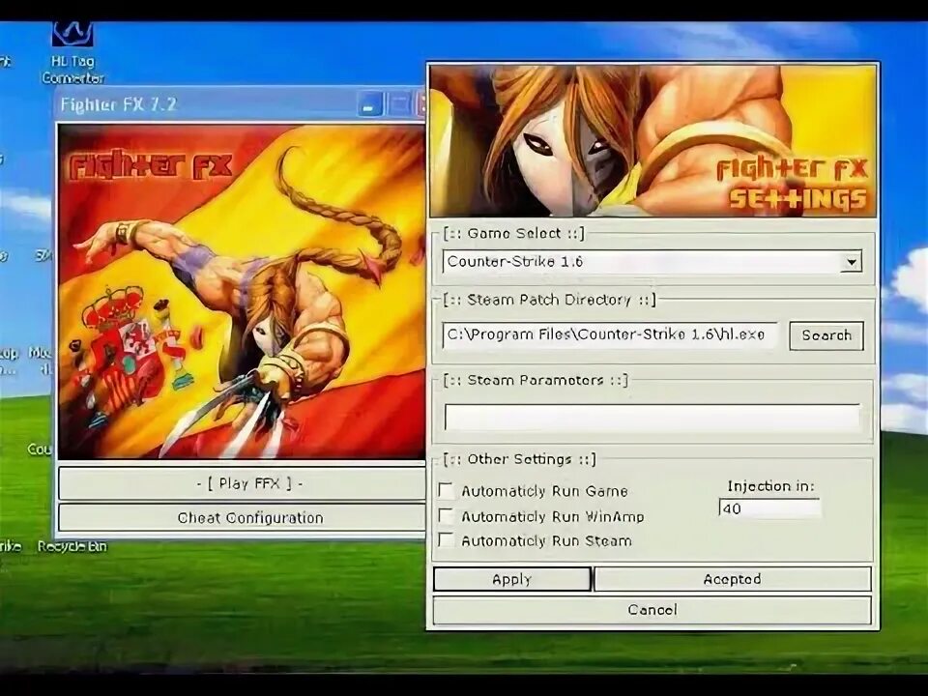The height and width of the screenshot is (696, 928).
Task: Enable Automaticly Run WinAmp checkbox
Action: 446,515
